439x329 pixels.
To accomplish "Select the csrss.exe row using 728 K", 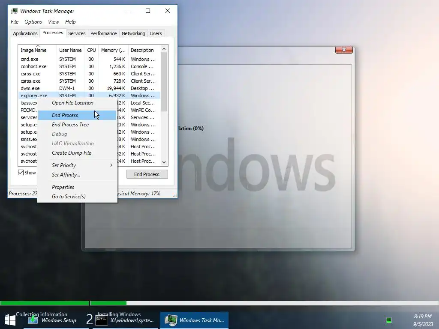I will point(89,81).
